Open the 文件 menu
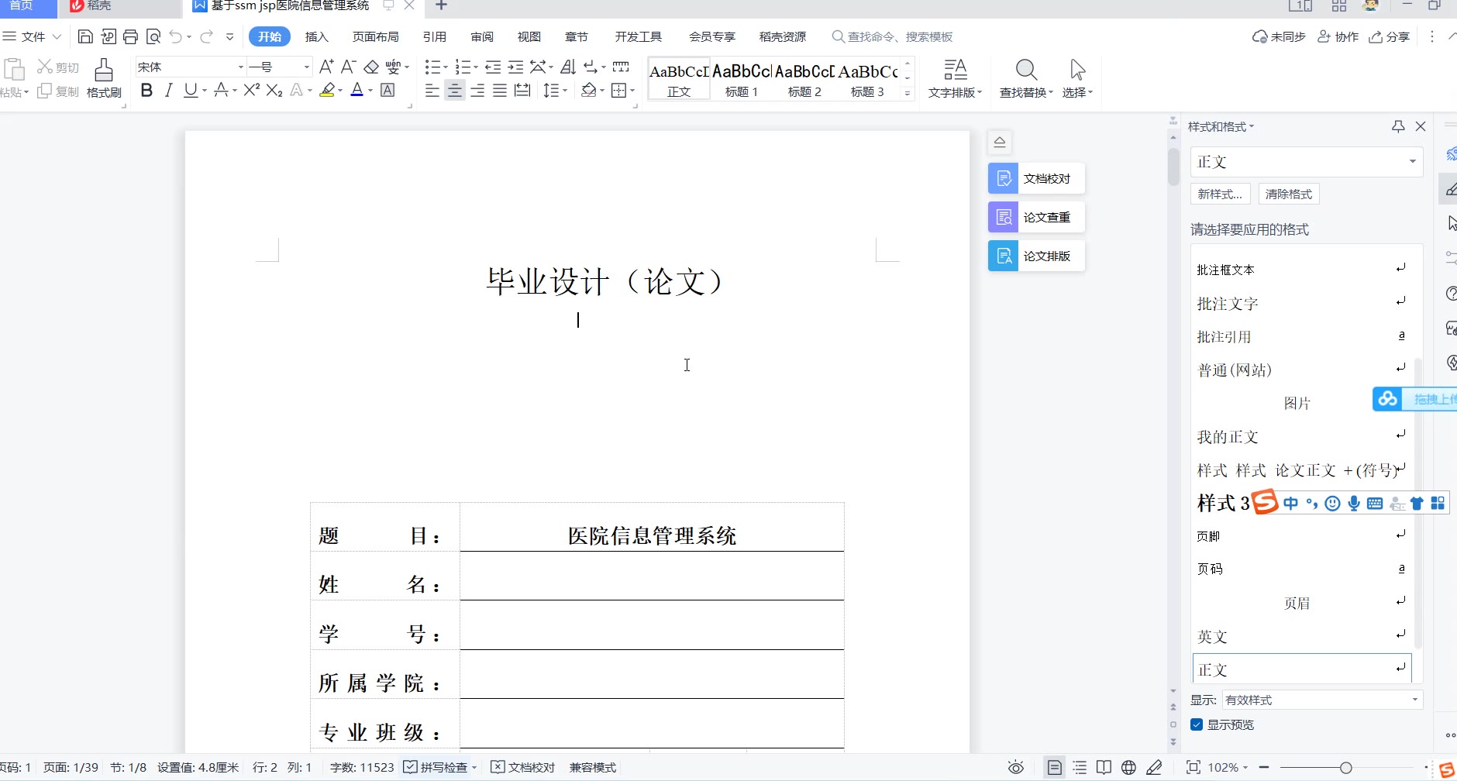The width and height of the screenshot is (1457, 781). (33, 36)
